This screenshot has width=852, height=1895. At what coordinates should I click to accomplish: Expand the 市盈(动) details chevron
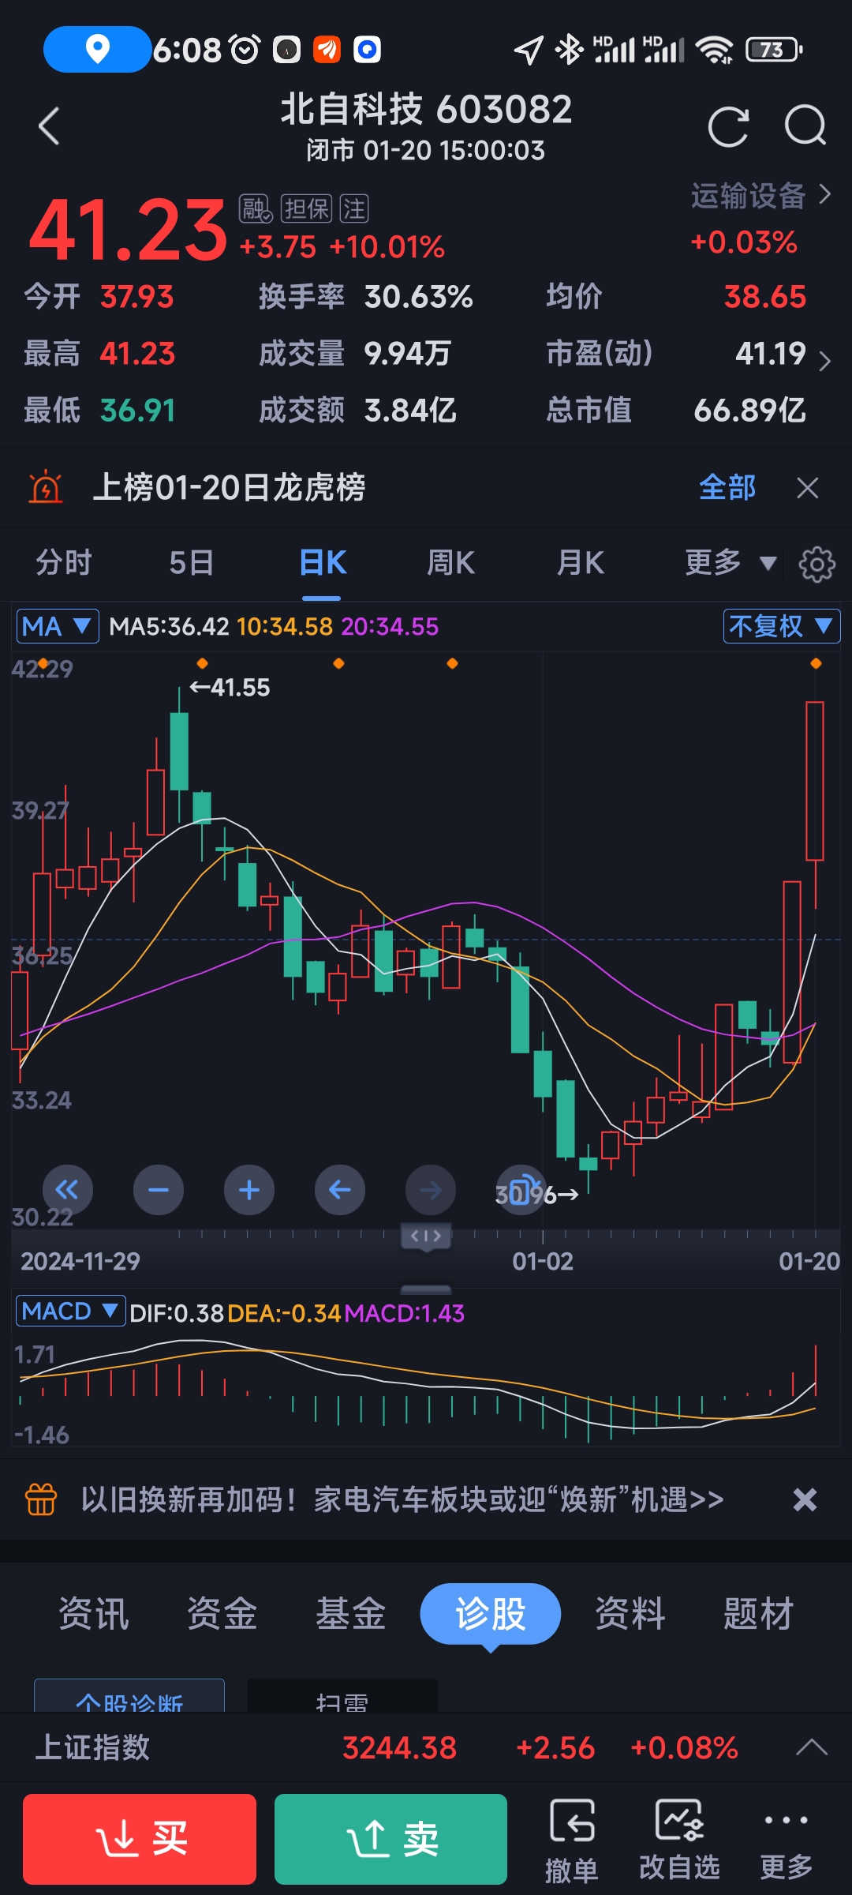(x=825, y=361)
